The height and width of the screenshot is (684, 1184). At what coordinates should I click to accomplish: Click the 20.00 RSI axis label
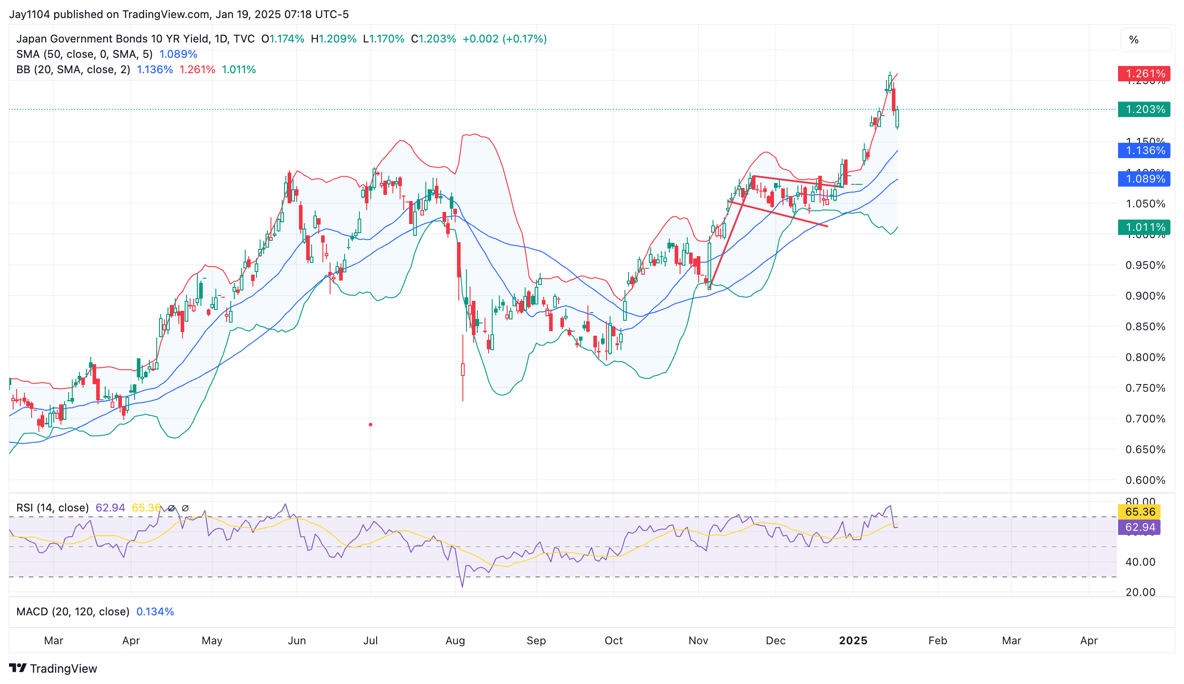tap(1140, 592)
